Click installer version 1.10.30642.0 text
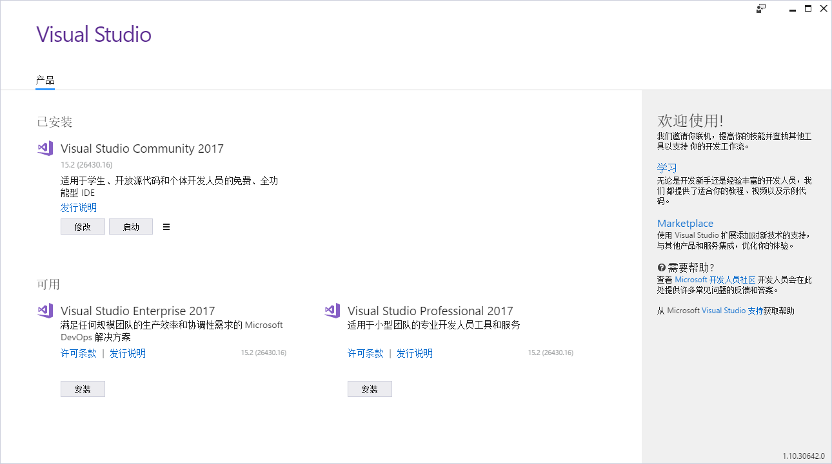The height and width of the screenshot is (464, 832). [804, 456]
